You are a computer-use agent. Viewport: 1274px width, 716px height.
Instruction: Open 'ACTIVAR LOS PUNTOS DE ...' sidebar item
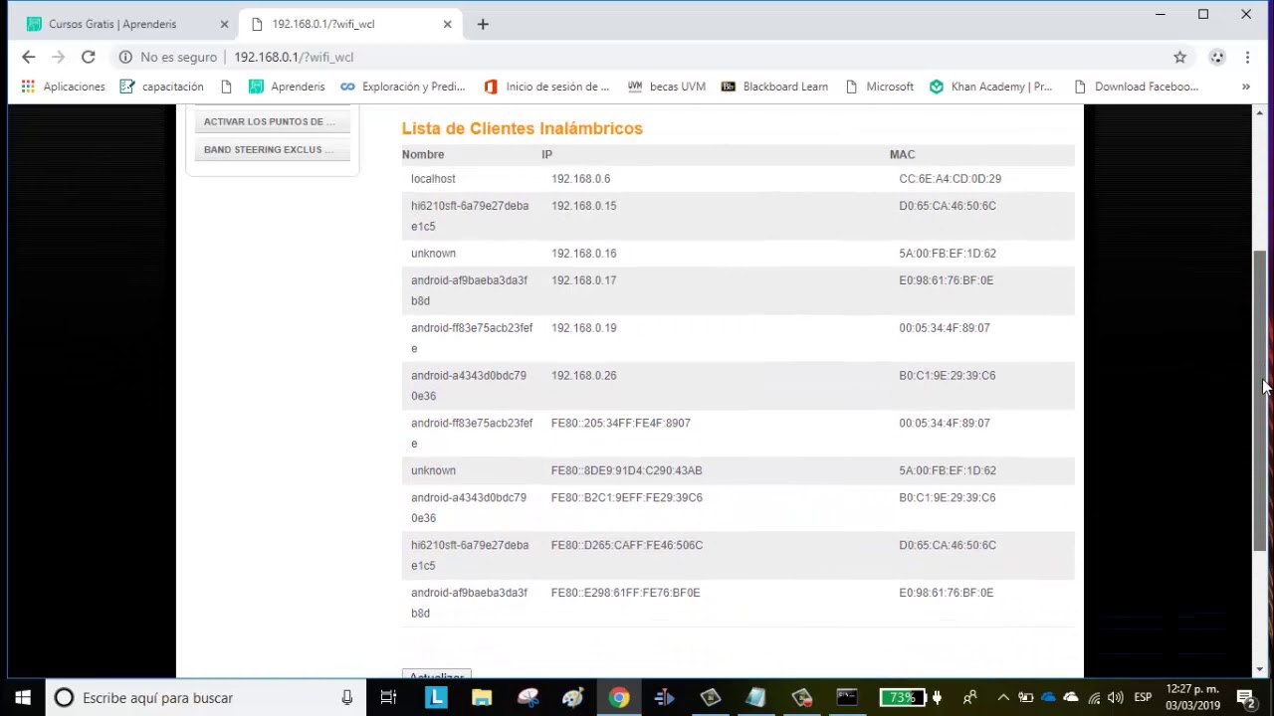(272, 121)
